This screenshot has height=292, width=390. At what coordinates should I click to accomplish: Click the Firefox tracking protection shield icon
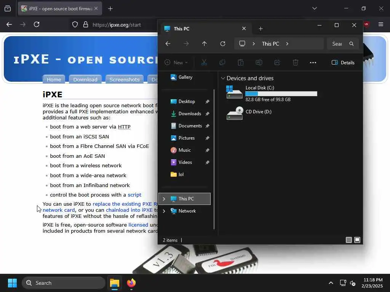(75, 24)
